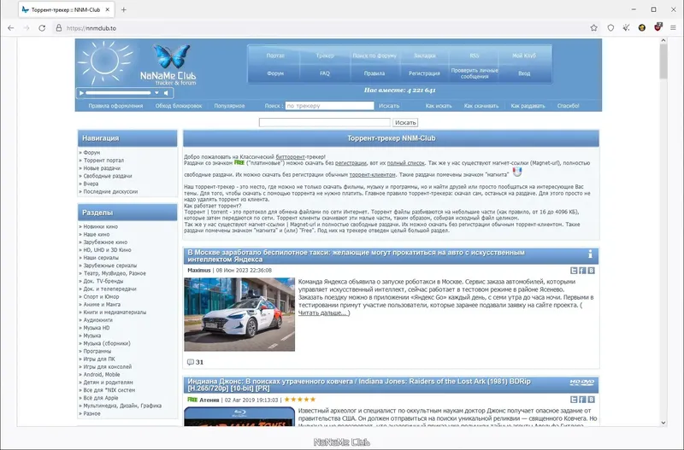Open the red shield extension with badge
Viewport: 684px width, 450px height.
[657, 27]
